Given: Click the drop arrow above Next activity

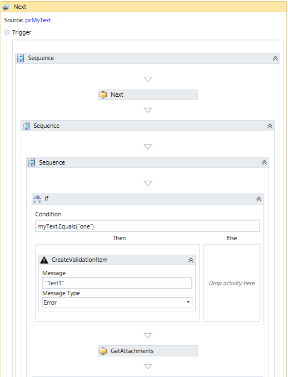Looking at the screenshot, I should [147, 79].
